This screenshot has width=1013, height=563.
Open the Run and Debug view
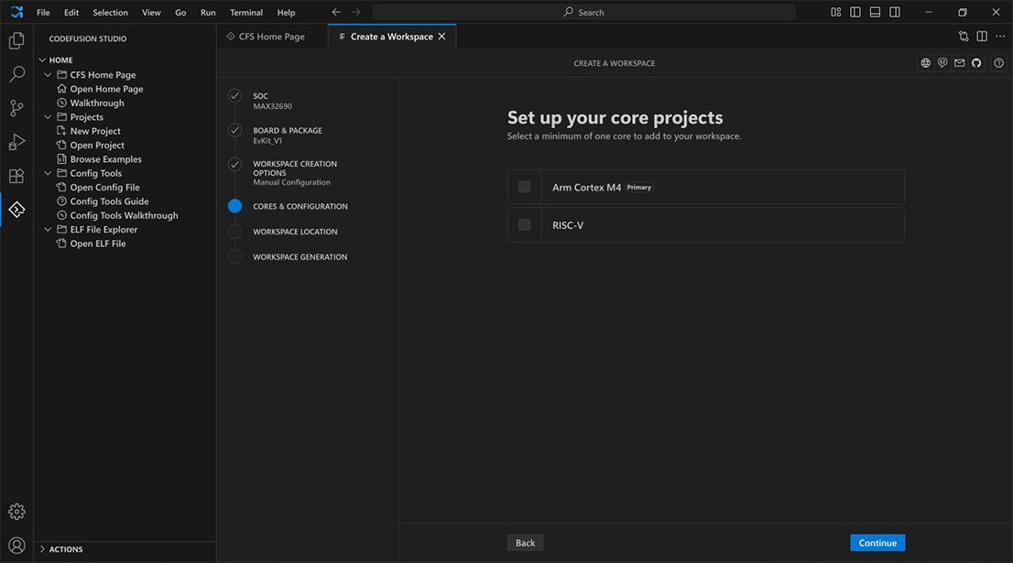(16, 142)
